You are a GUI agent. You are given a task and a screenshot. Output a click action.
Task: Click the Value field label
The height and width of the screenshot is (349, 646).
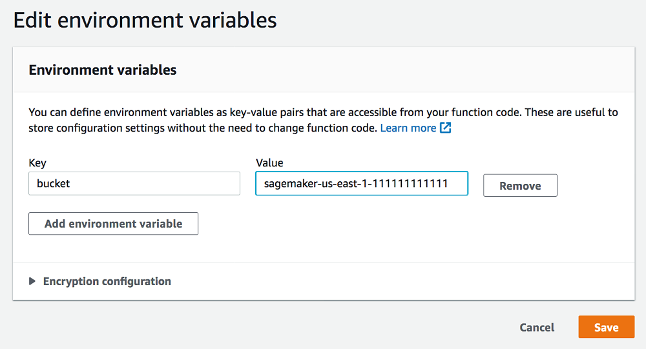click(269, 163)
